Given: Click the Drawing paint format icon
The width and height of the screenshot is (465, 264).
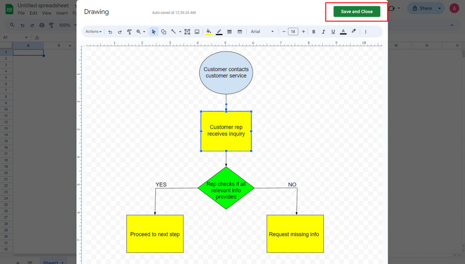Looking at the screenshot, I should [x=129, y=32].
